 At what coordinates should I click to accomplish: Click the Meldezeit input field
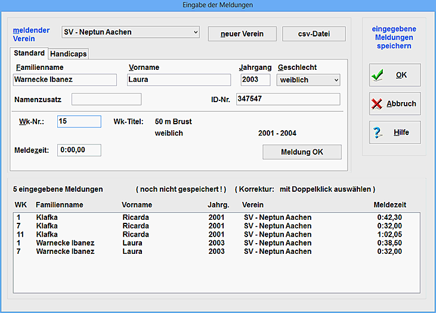[79, 150]
